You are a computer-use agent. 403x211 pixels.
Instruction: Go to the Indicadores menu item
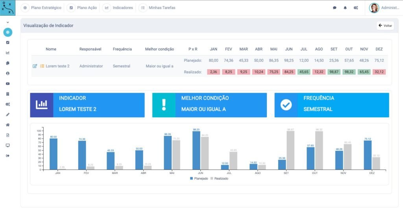coord(118,8)
